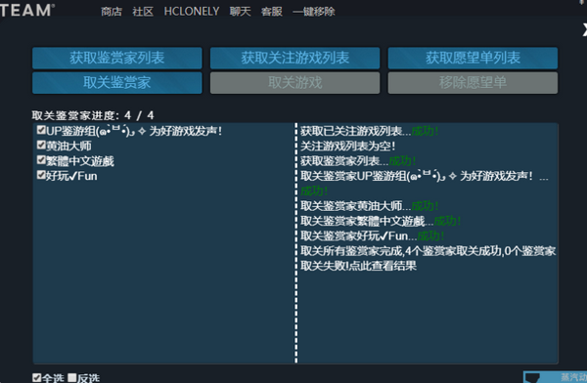Toggle the 反选 checkbox
Screen dimensions: 587x383
[71, 377]
